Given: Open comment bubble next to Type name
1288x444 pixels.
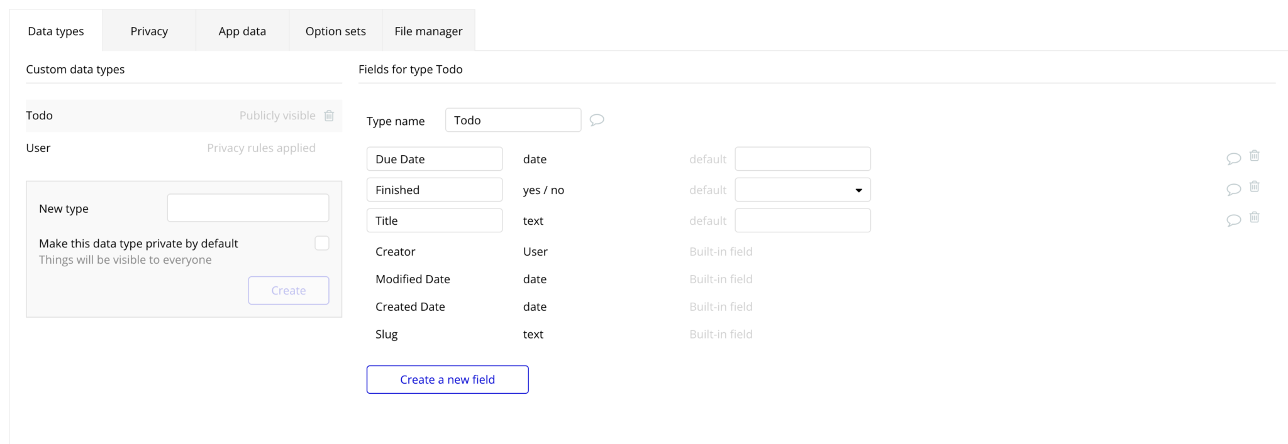Looking at the screenshot, I should pos(597,120).
